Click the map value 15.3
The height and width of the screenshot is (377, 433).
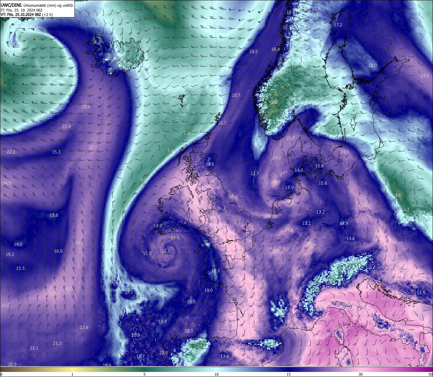56,152
